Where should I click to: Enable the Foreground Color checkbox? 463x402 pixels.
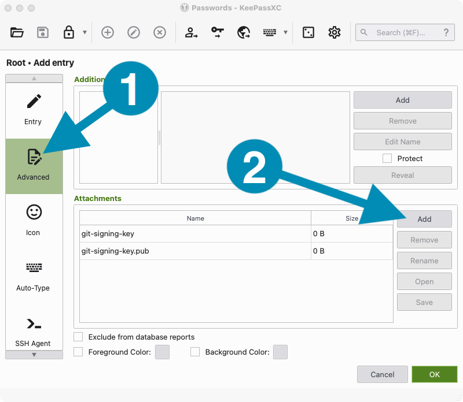click(79, 352)
